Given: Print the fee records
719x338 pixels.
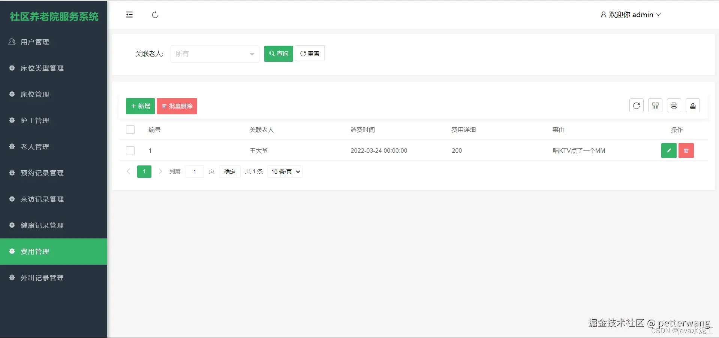Looking at the screenshot, I should tap(674, 105).
